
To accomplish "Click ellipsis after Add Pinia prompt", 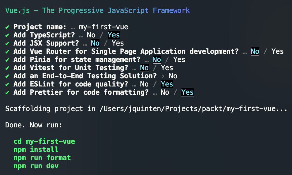I will tap(147, 61).
